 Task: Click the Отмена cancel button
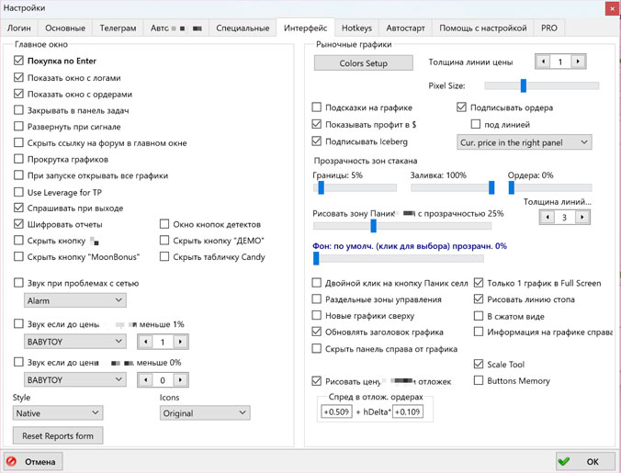click(33, 462)
